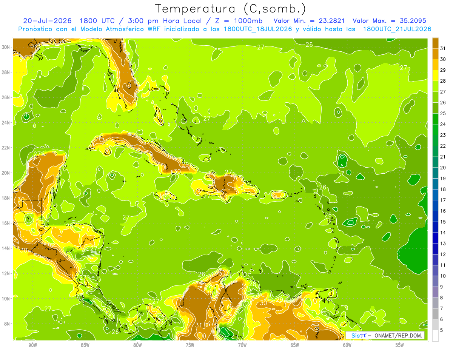Screen dimensions: 453x350
Task: Select the 10N latitude axis label
Action: 6,298
